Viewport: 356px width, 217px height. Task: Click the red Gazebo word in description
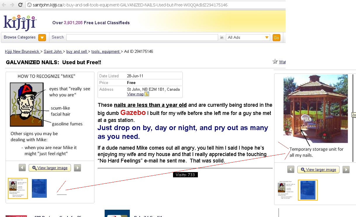pyautogui.click(x=133, y=113)
